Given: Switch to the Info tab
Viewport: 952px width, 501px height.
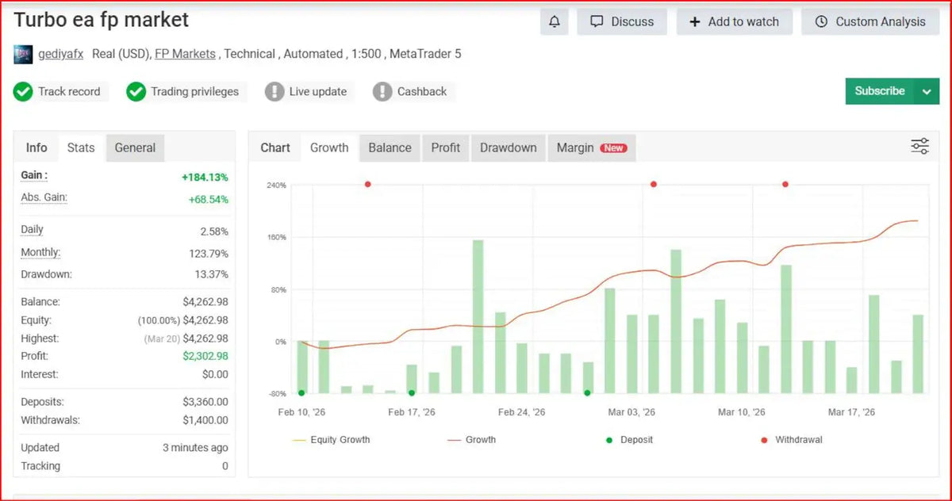Looking at the screenshot, I should tap(36, 147).
